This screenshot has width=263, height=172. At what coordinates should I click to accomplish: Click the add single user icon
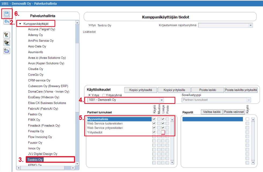(6, 35)
